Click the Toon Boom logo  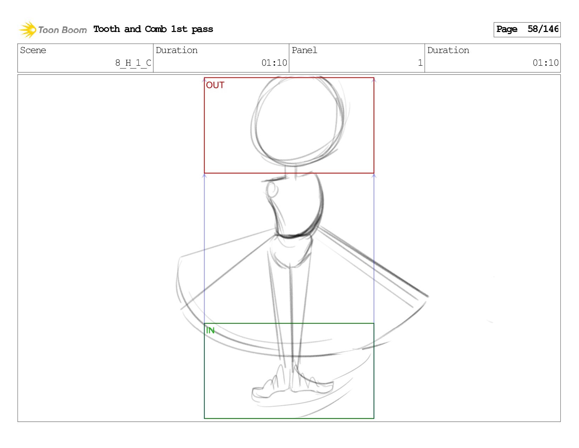pyautogui.click(x=53, y=30)
